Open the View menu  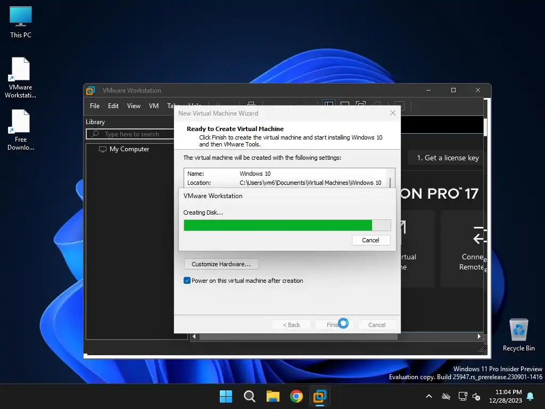coord(134,106)
